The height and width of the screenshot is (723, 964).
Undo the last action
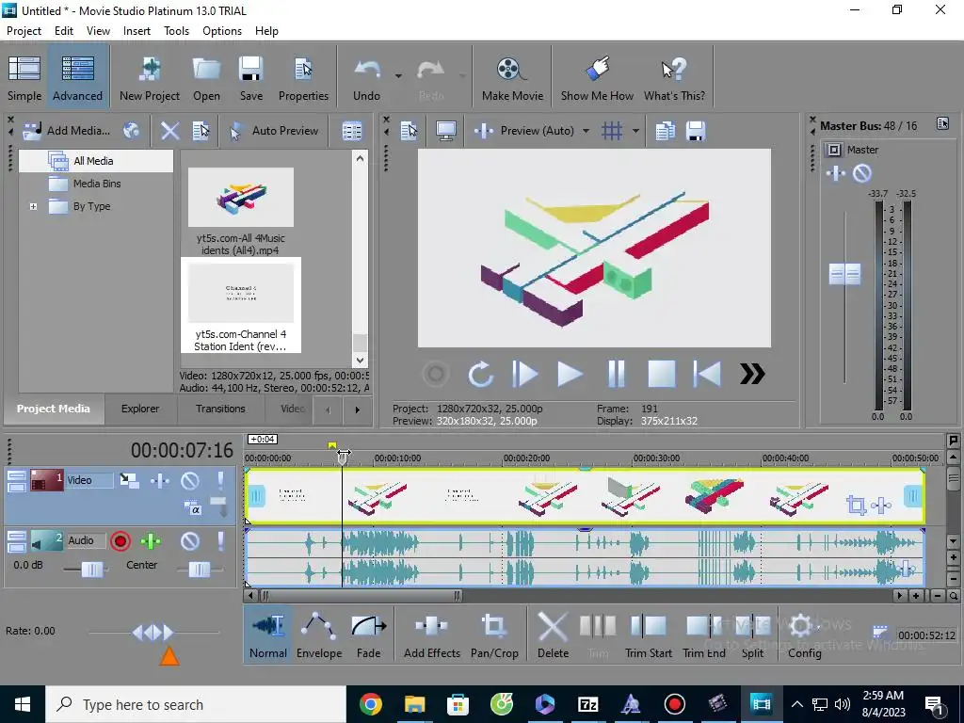366,77
